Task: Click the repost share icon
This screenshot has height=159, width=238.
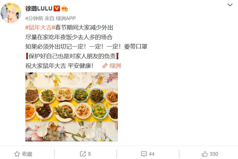Action: [83, 154]
